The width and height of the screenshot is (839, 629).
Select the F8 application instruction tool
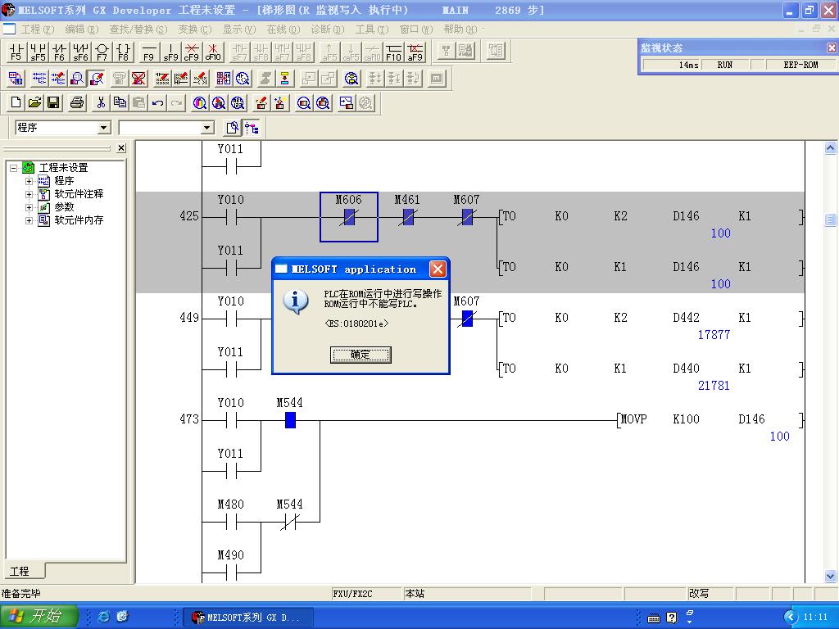123,52
